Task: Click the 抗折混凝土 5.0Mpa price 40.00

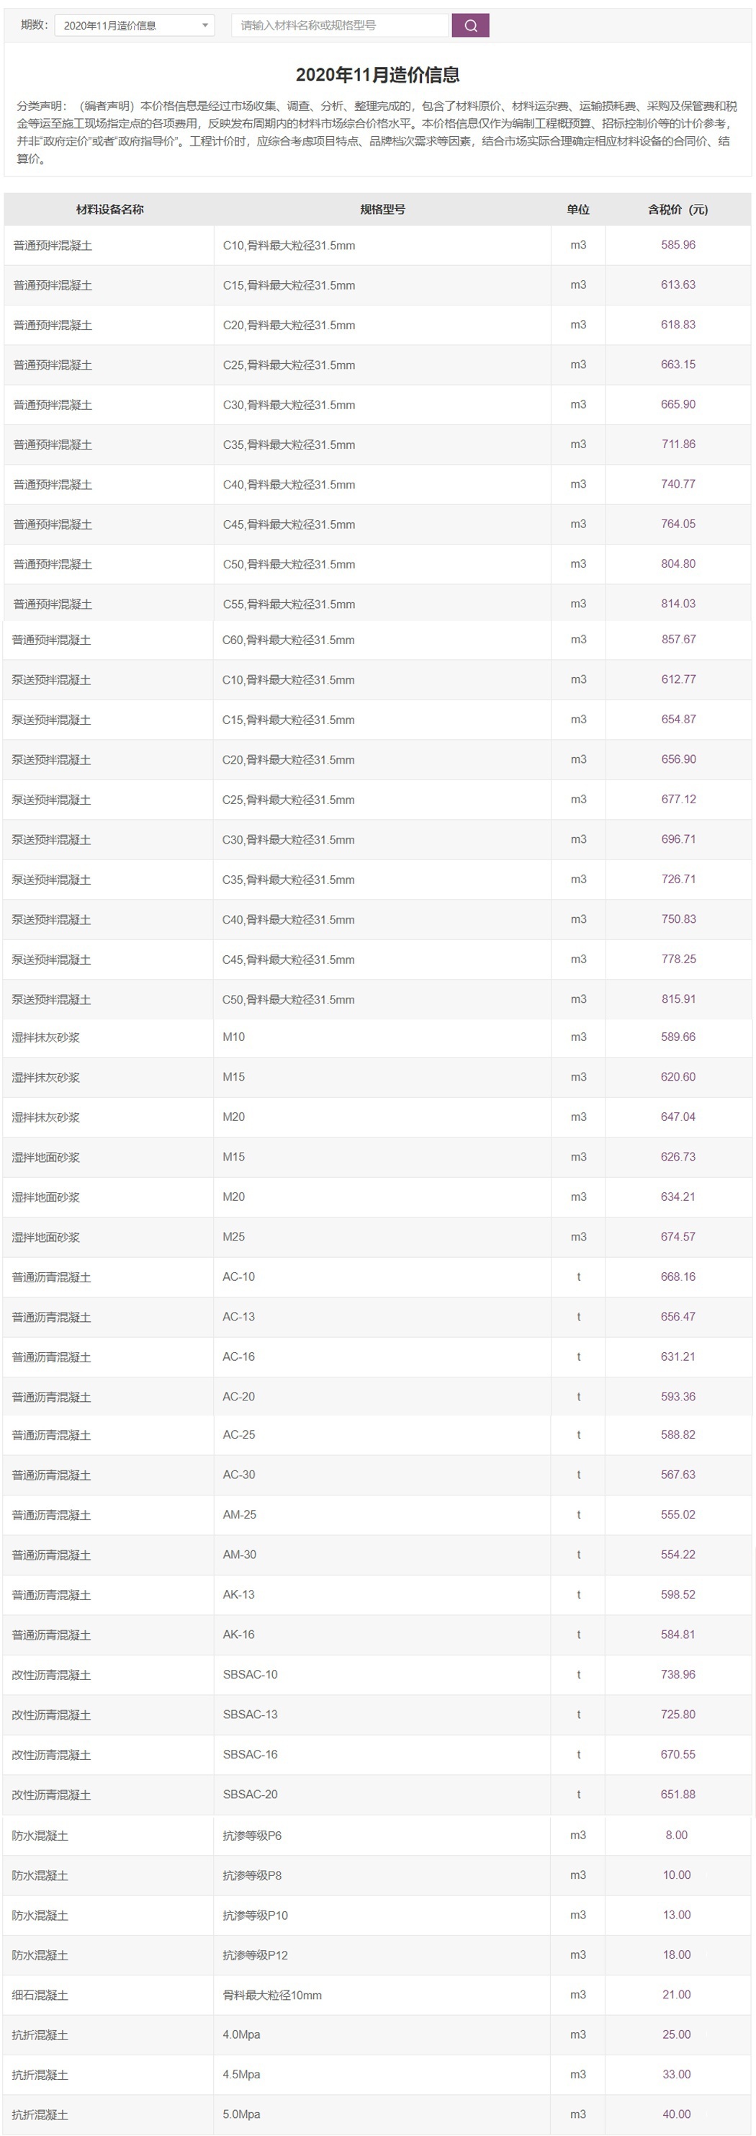Action: (x=676, y=2114)
